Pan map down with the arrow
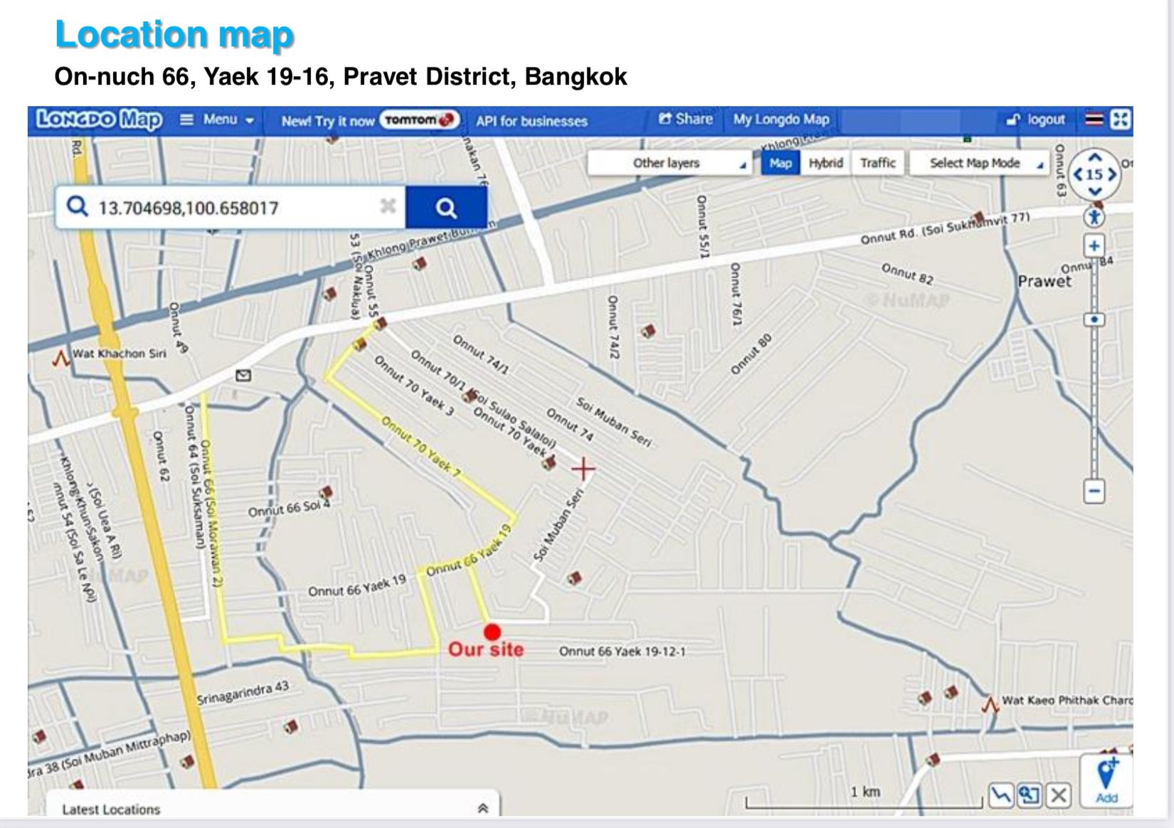 (1095, 191)
